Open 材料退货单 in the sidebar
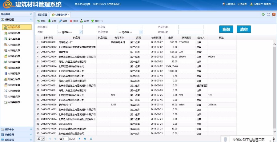Viewport: 277px width, 142px height. click(12, 50)
